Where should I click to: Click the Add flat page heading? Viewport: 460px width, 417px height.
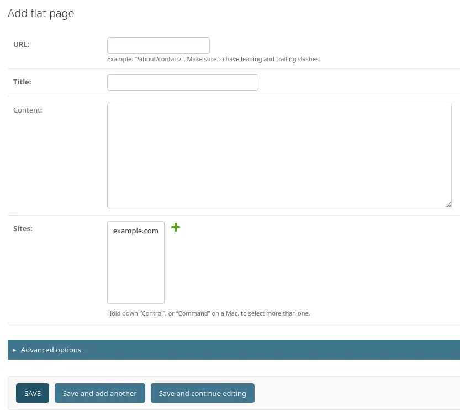[x=41, y=13]
